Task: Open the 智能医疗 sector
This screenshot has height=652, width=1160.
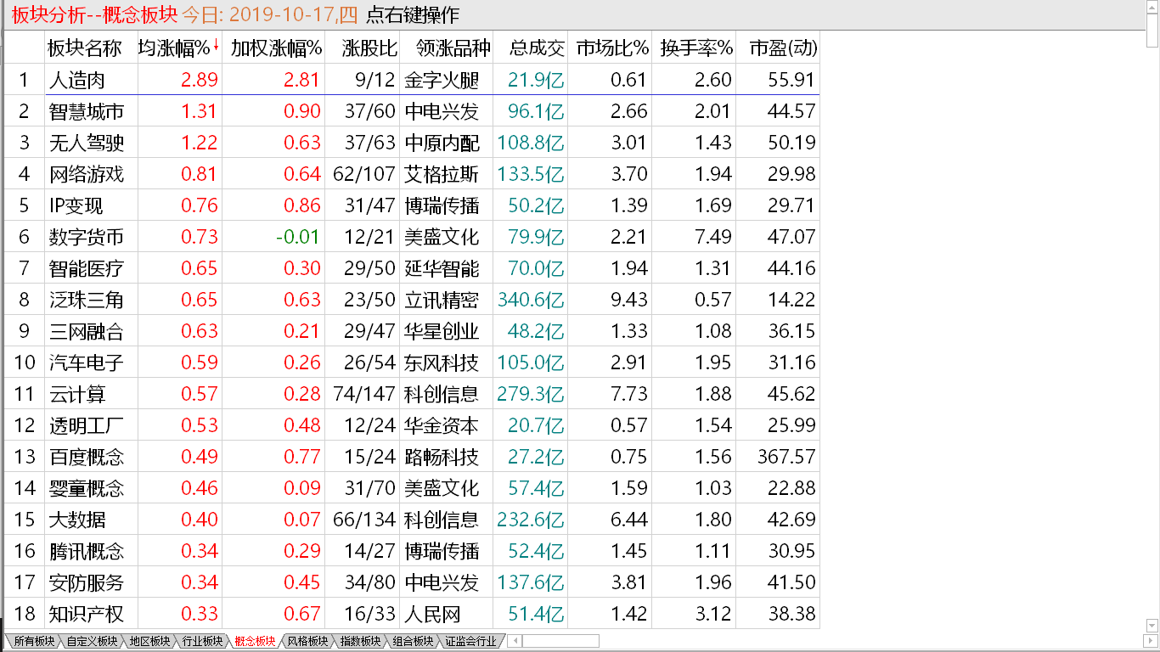Action: tap(87, 268)
